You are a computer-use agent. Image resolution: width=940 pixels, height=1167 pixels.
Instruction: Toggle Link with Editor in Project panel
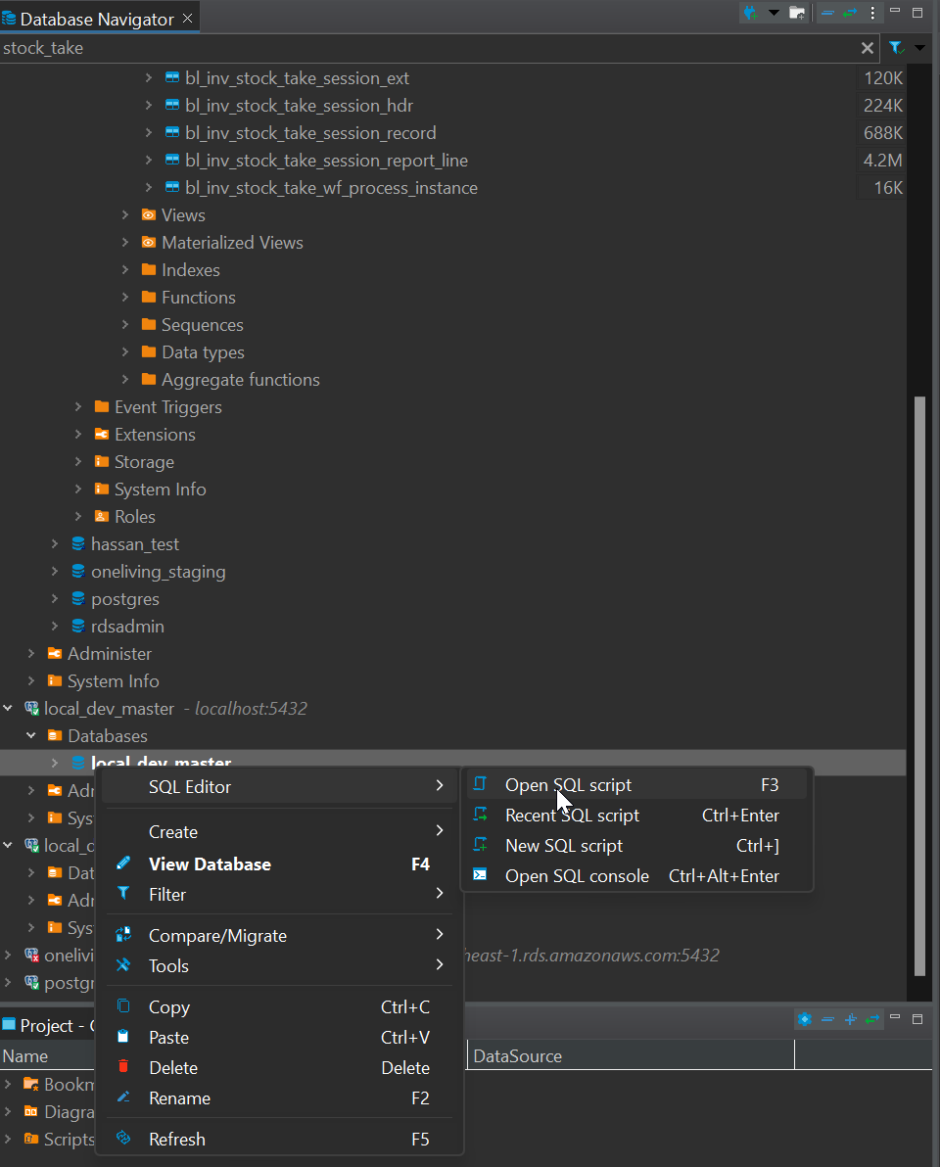pos(872,1019)
